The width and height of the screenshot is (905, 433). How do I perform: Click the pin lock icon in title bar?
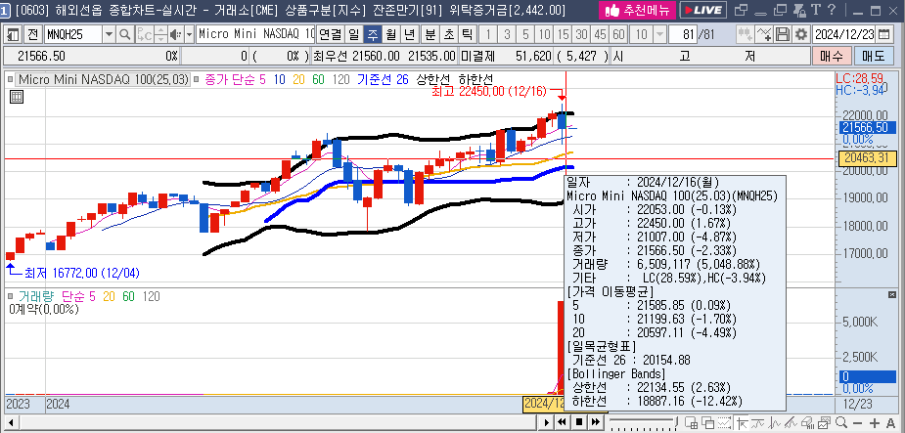point(801,10)
